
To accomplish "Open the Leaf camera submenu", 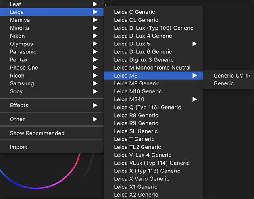I will tap(52, 4).
